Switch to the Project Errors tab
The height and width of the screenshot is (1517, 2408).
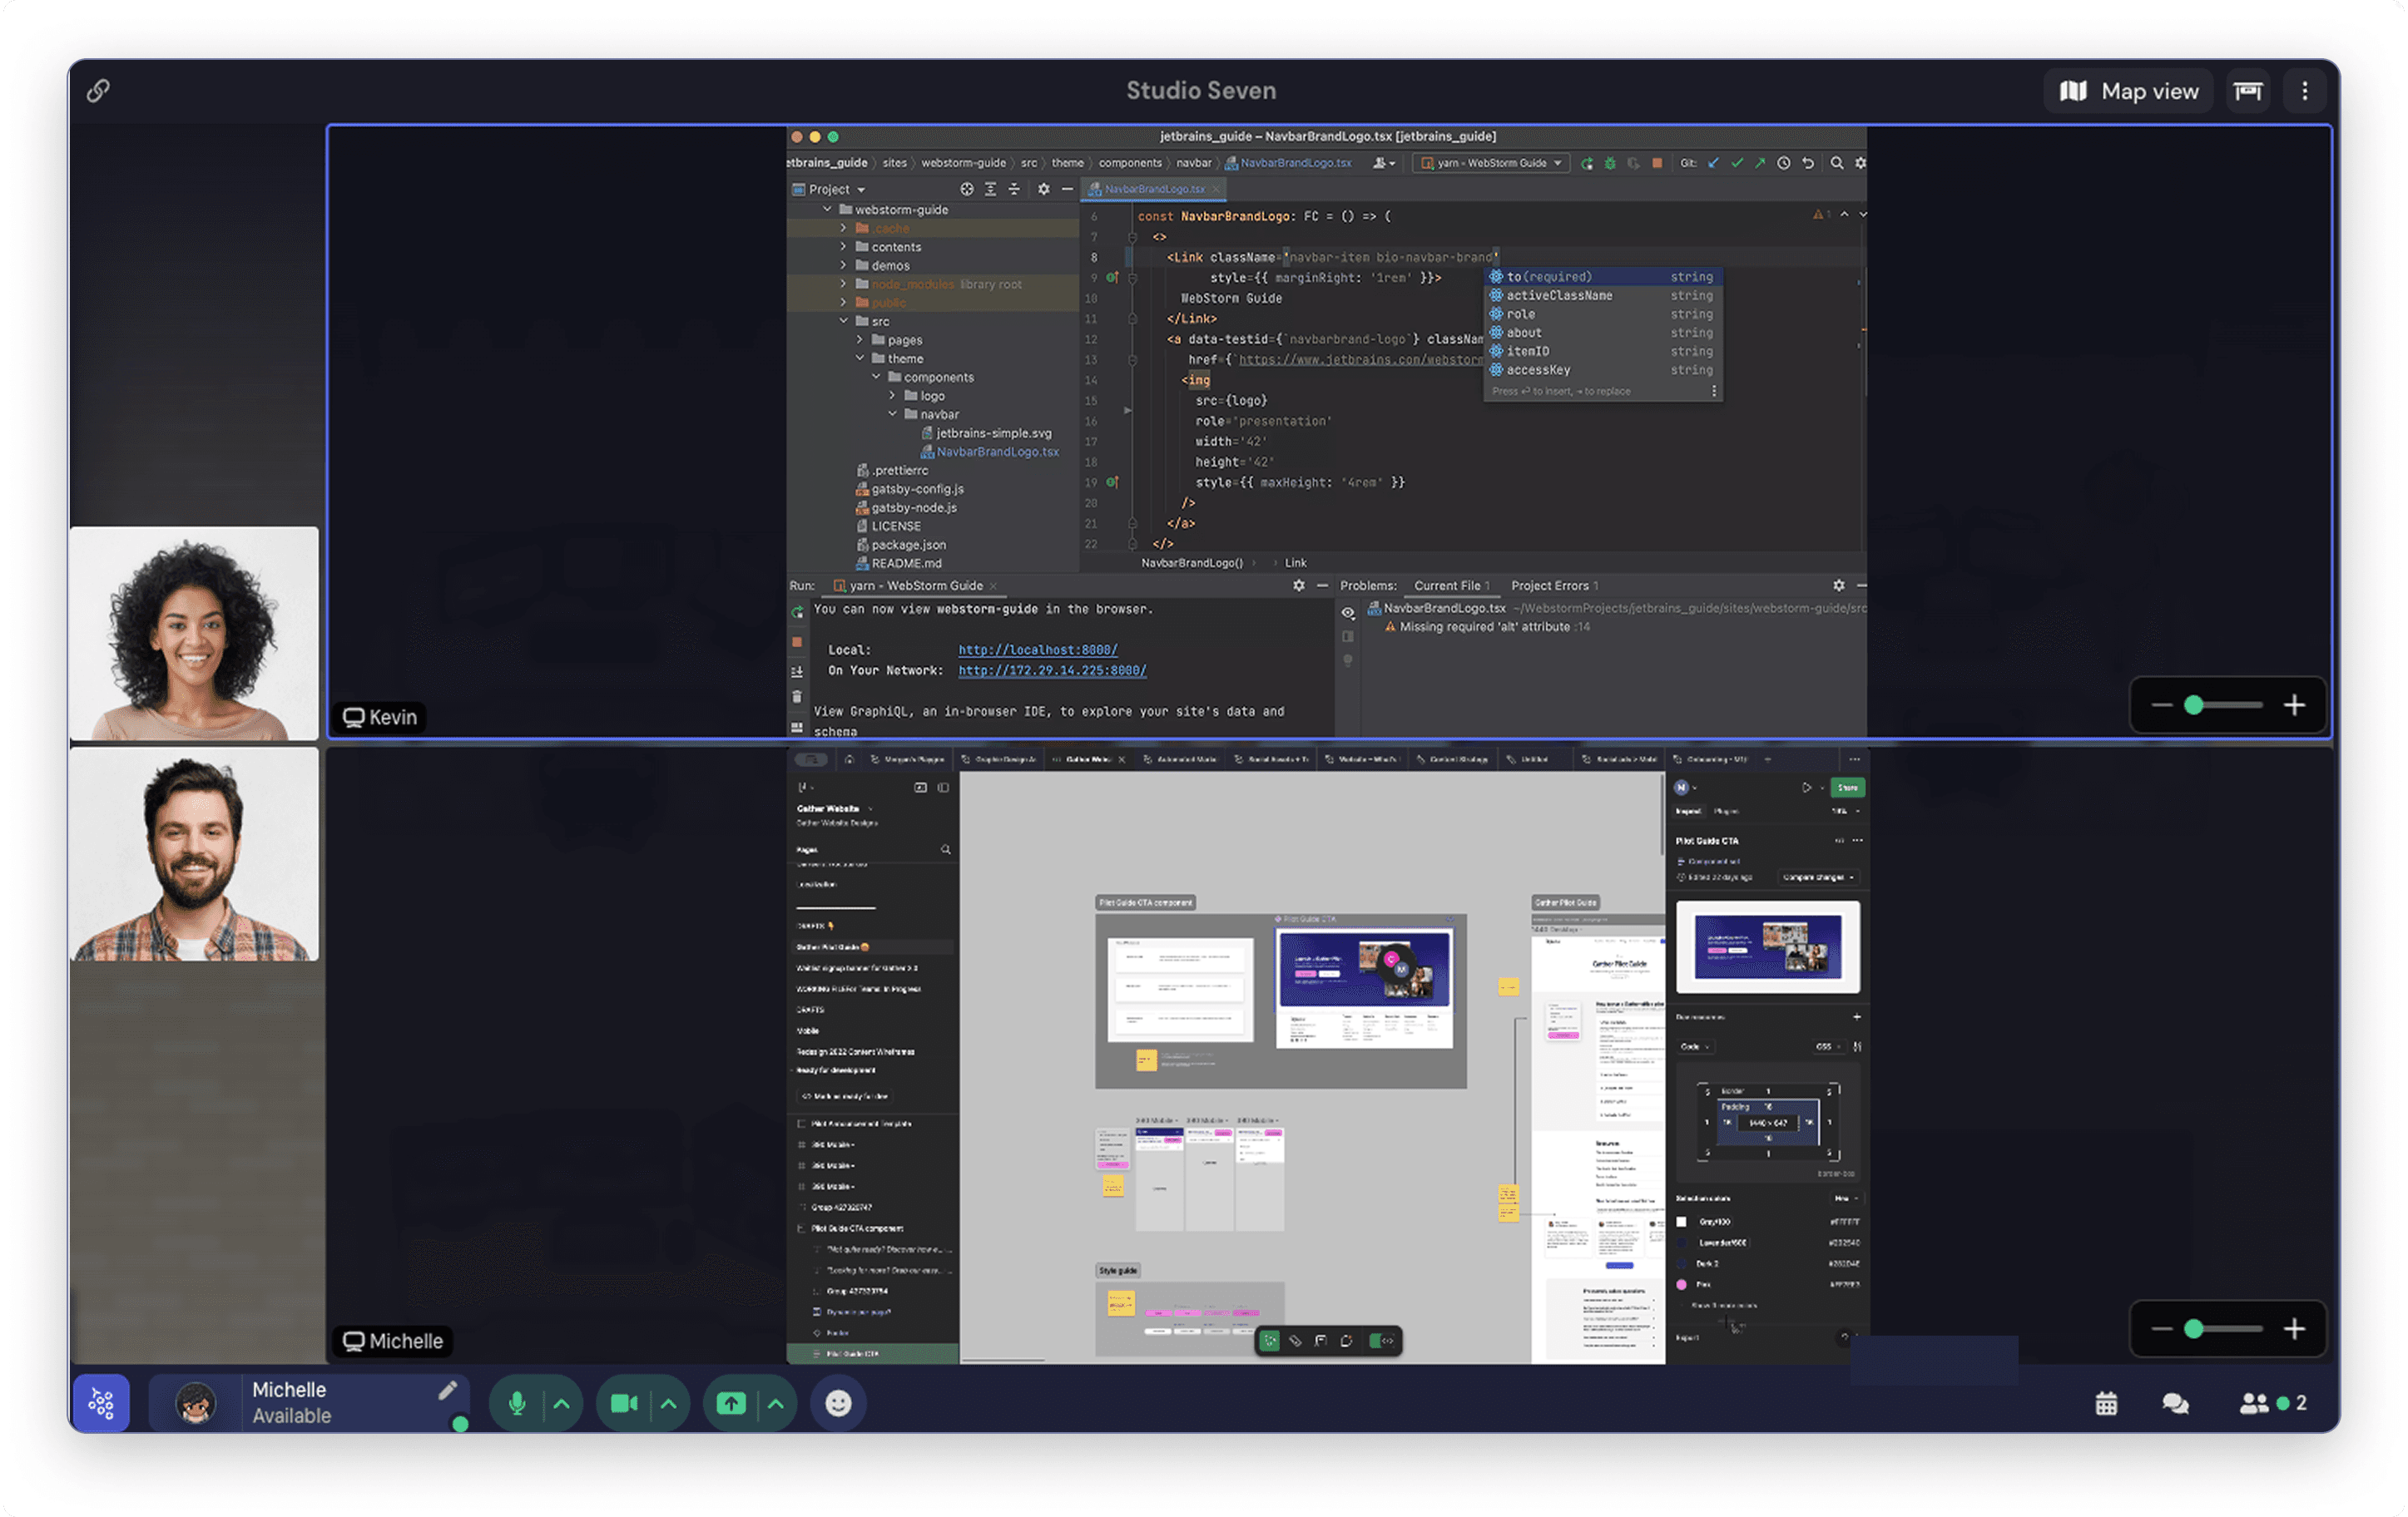[x=1554, y=586]
